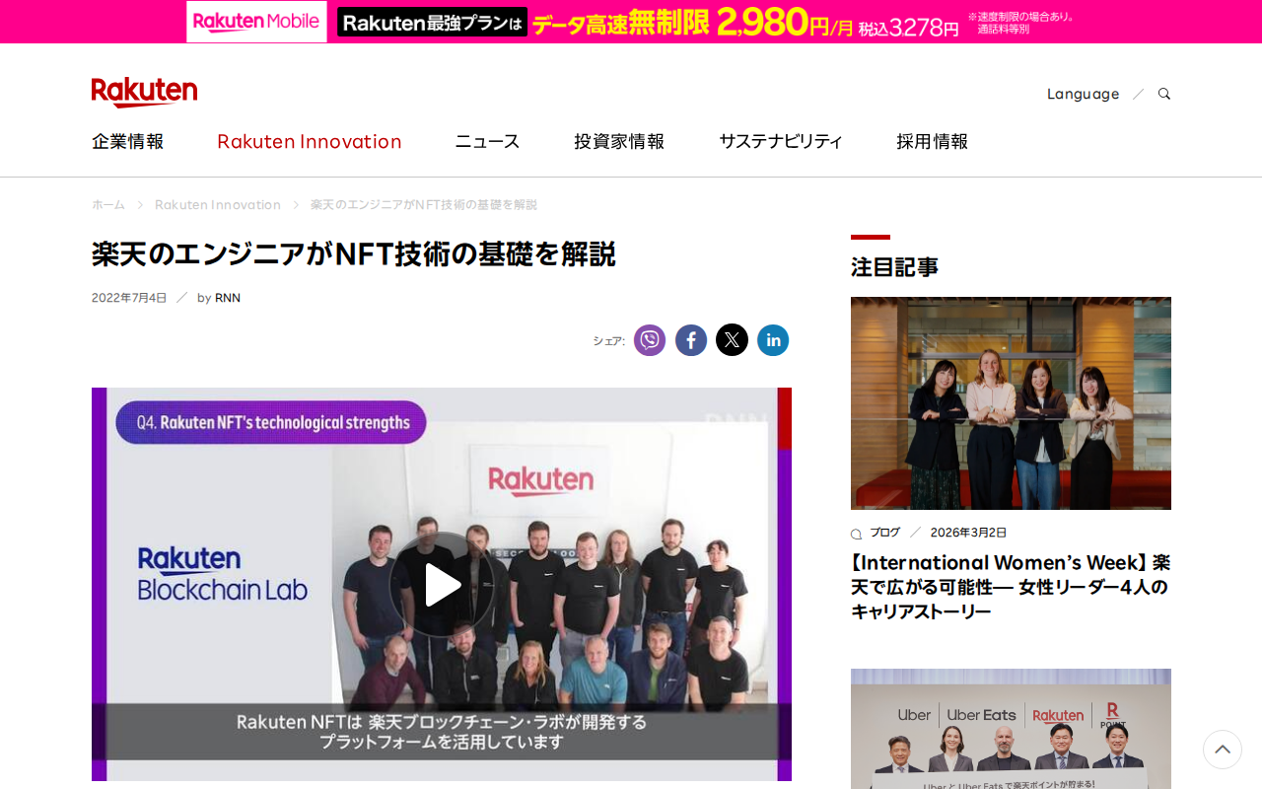Click the シェア: label

[x=608, y=341]
